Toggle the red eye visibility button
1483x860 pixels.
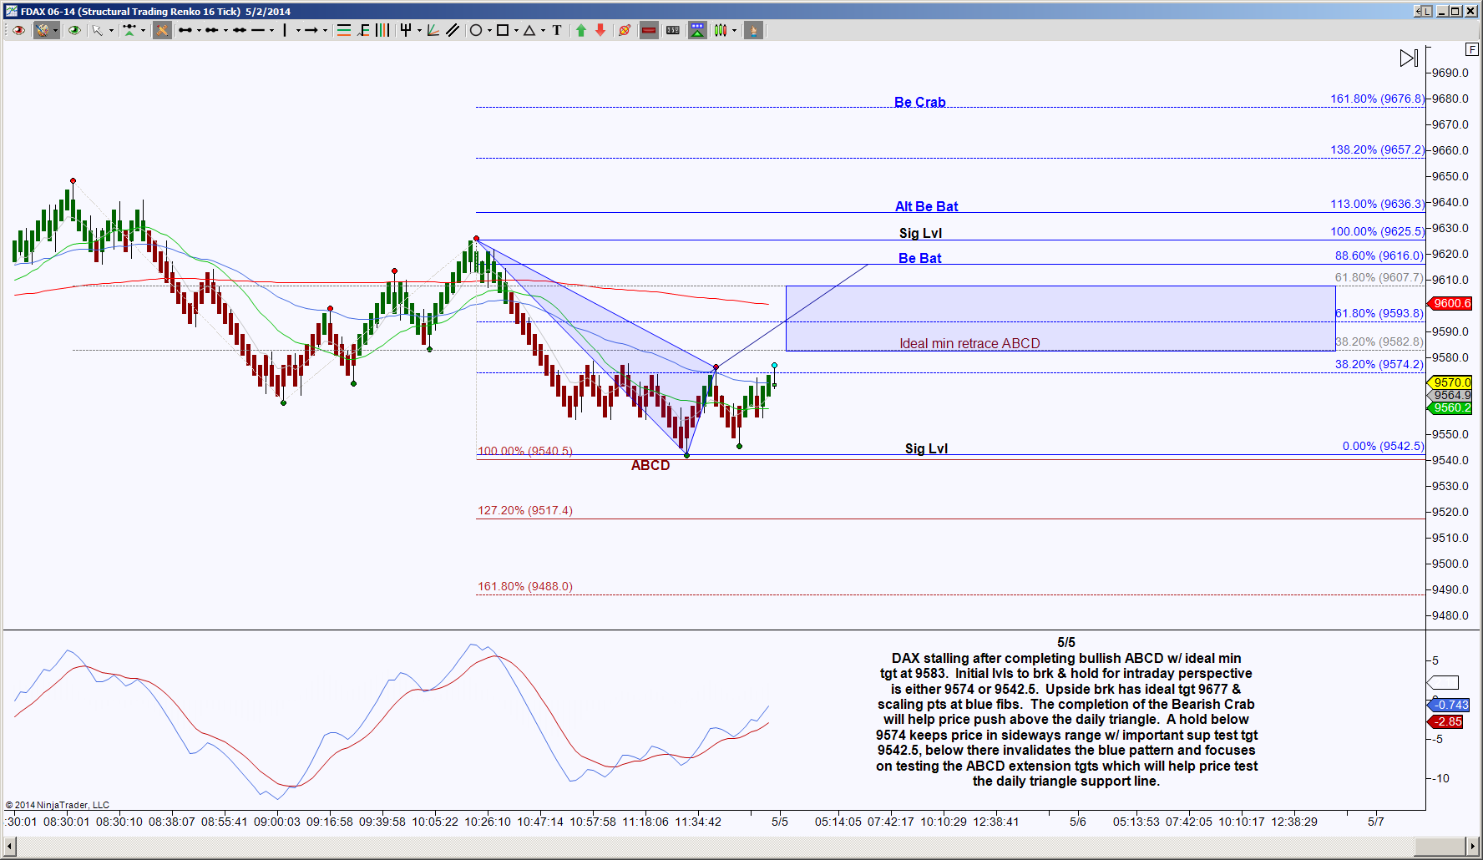point(18,30)
